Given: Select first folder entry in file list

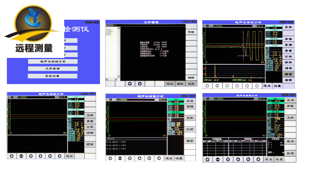Looking at the screenshot, I should click(109, 30).
